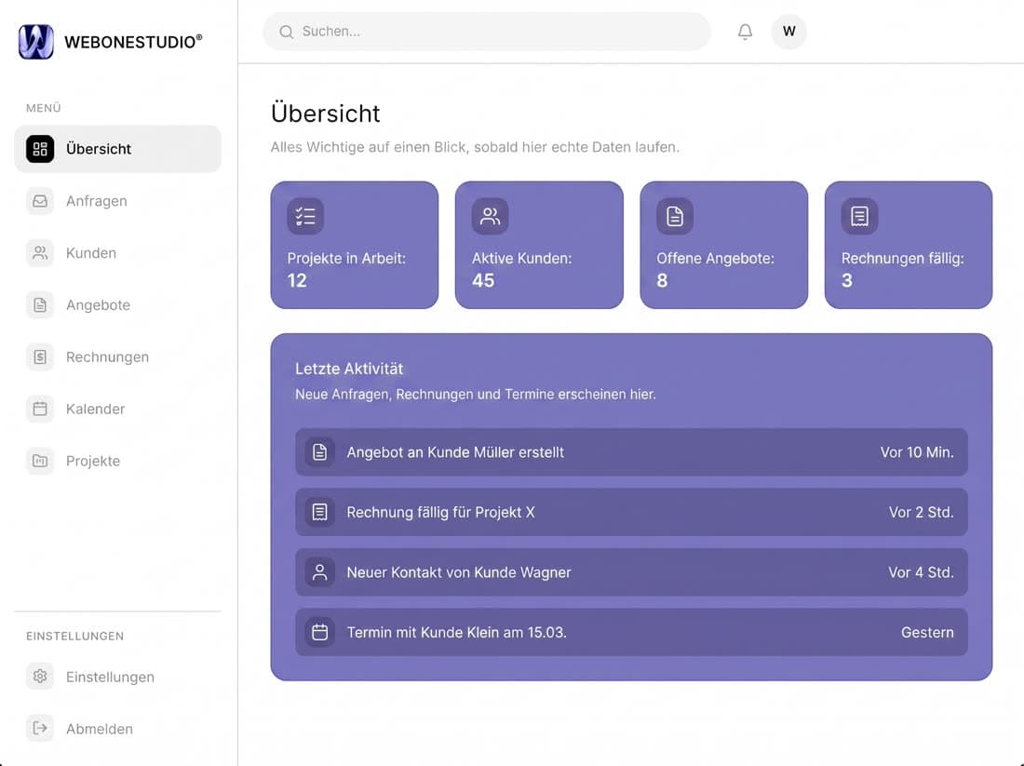Click users icon on Aktive Kunden card
This screenshot has width=1024, height=766.
coord(490,216)
